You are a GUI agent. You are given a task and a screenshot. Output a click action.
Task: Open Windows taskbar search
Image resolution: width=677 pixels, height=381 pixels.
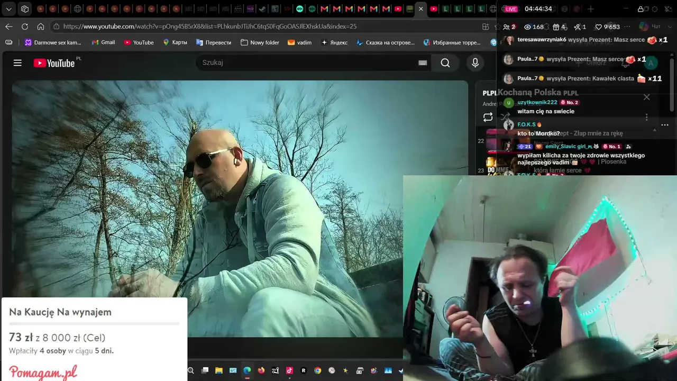tap(191, 370)
